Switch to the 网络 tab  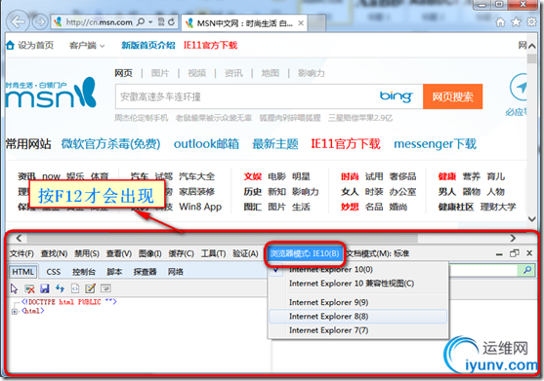(176, 272)
